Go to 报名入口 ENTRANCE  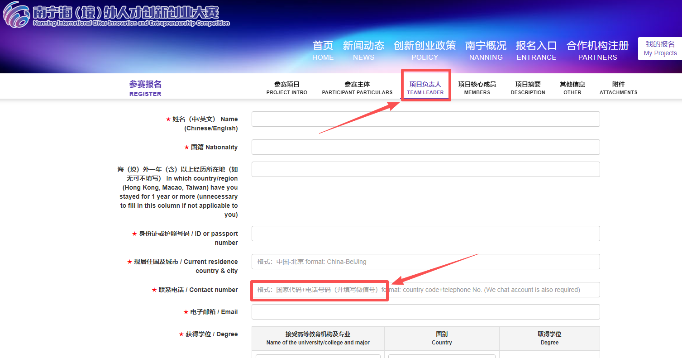(x=536, y=51)
